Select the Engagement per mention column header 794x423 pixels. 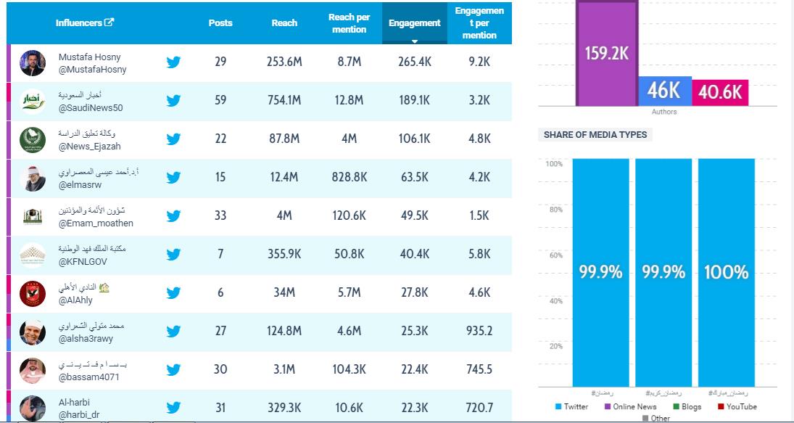pos(479,23)
